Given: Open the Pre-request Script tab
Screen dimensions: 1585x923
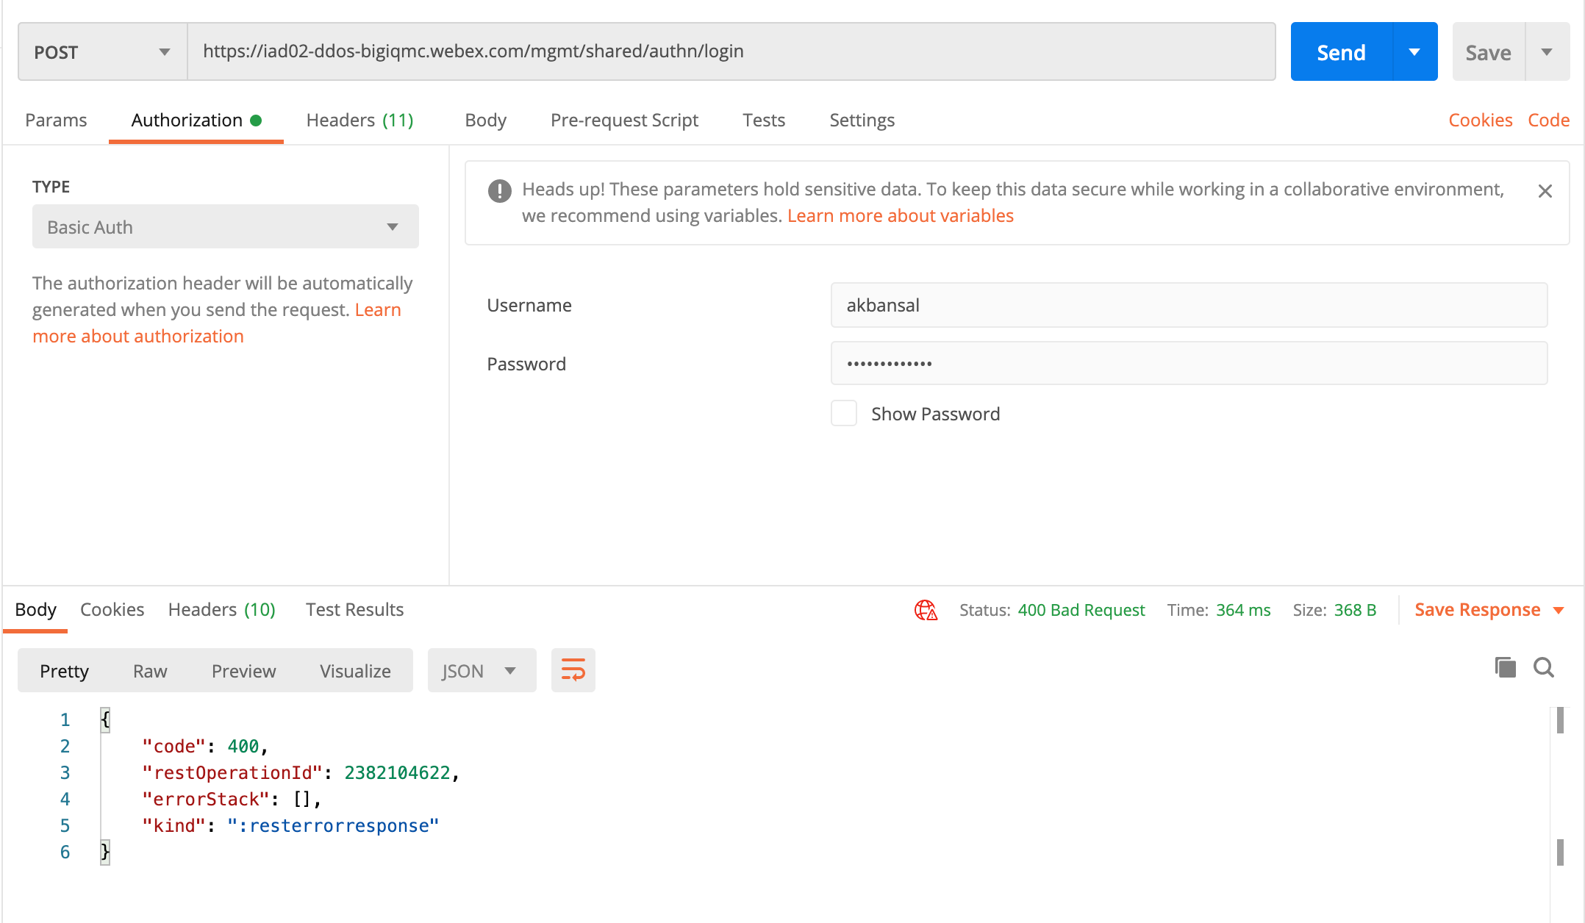Looking at the screenshot, I should point(624,120).
